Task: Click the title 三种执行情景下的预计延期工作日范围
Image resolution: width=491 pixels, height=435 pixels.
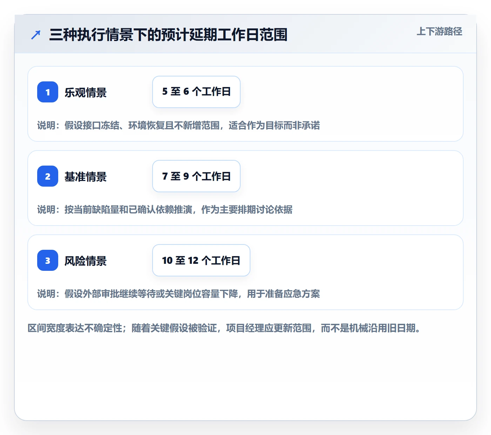Action: (168, 35)
